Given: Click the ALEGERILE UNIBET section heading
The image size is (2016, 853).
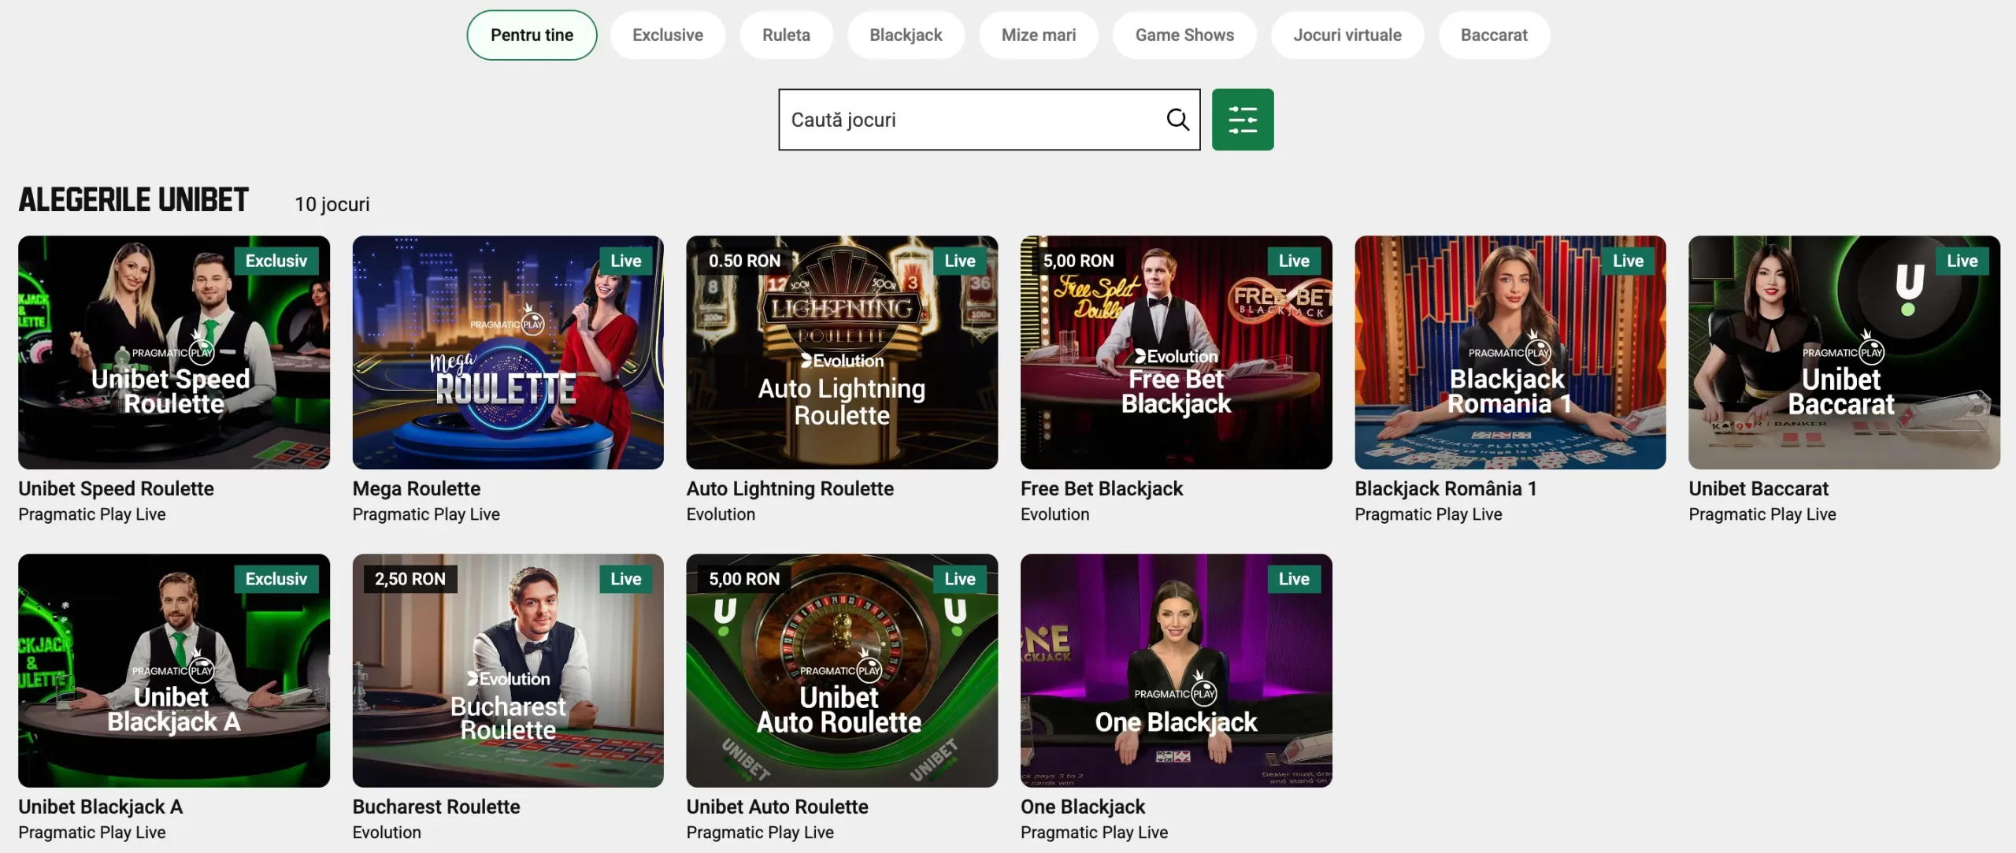Looking at the screenshot, I should (134, 200).
